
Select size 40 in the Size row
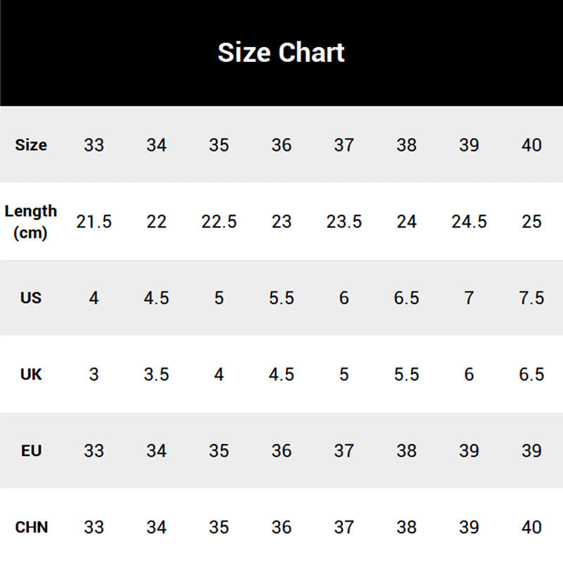(x=532, y=145)
